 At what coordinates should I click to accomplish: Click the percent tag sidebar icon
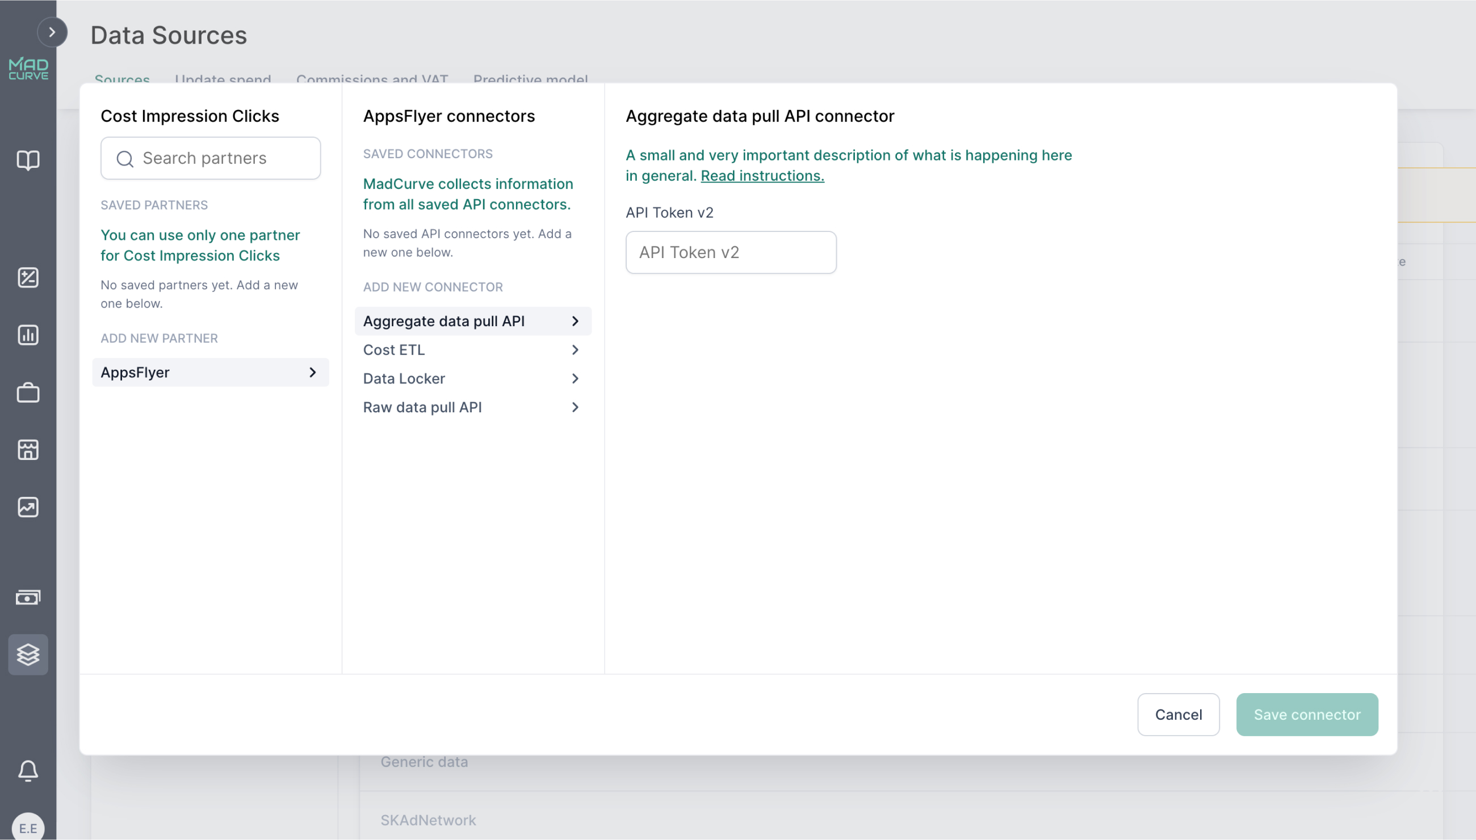tap(28, 277)
